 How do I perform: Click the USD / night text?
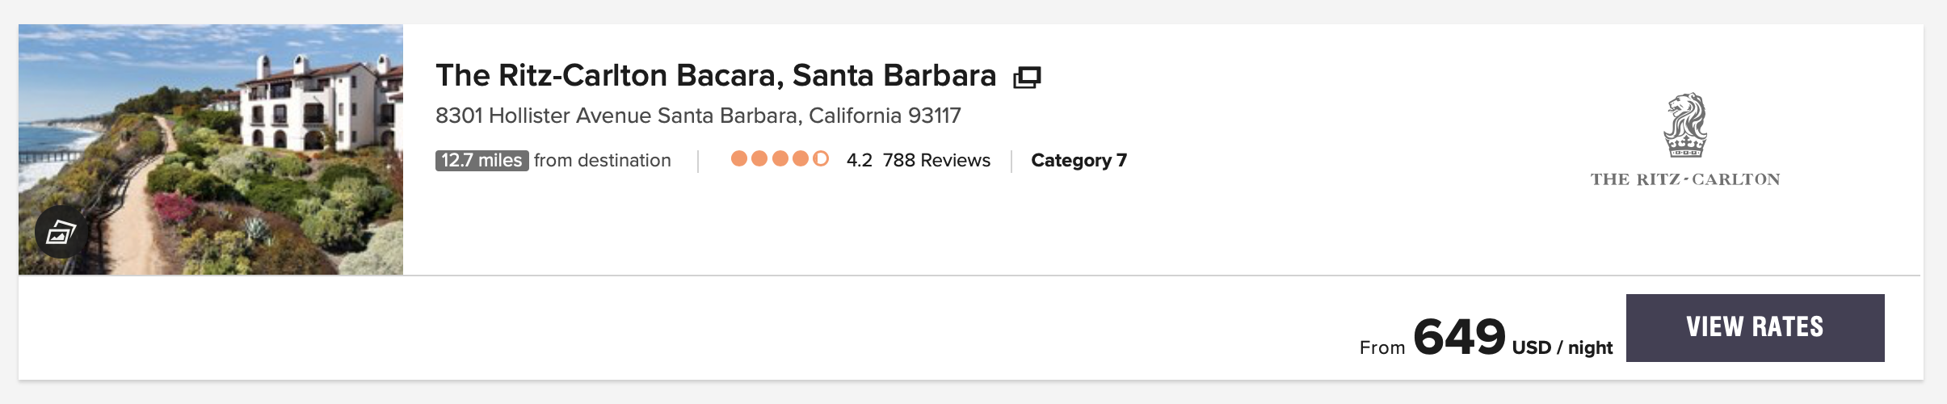coord(1562,347)
